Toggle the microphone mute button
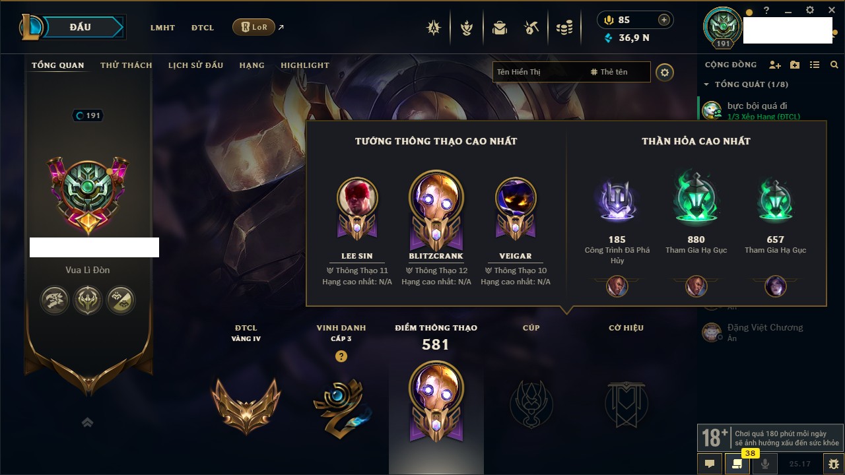This screenshot has height=475, width=845. [x=765, y=464]
